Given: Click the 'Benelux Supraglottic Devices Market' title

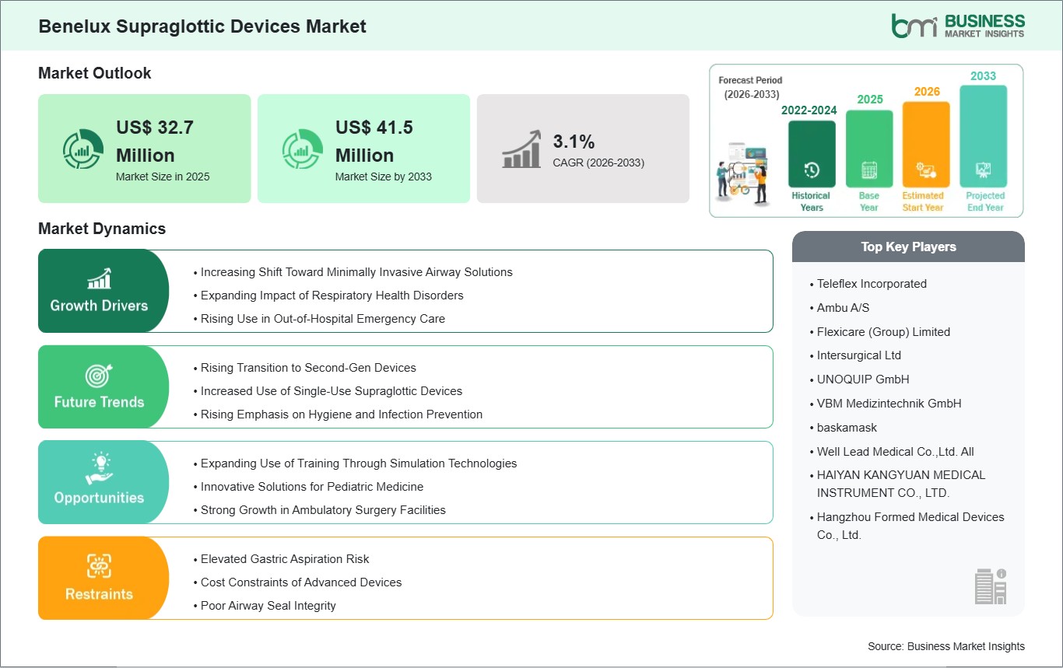Looking at the screenshot, I should (x=202, y=26).
